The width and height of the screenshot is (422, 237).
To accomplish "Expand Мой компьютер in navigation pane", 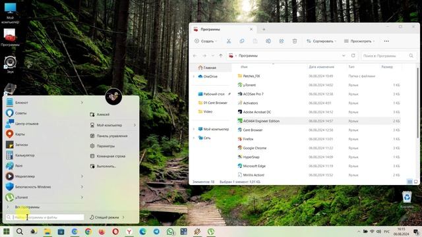I will 194,129.
